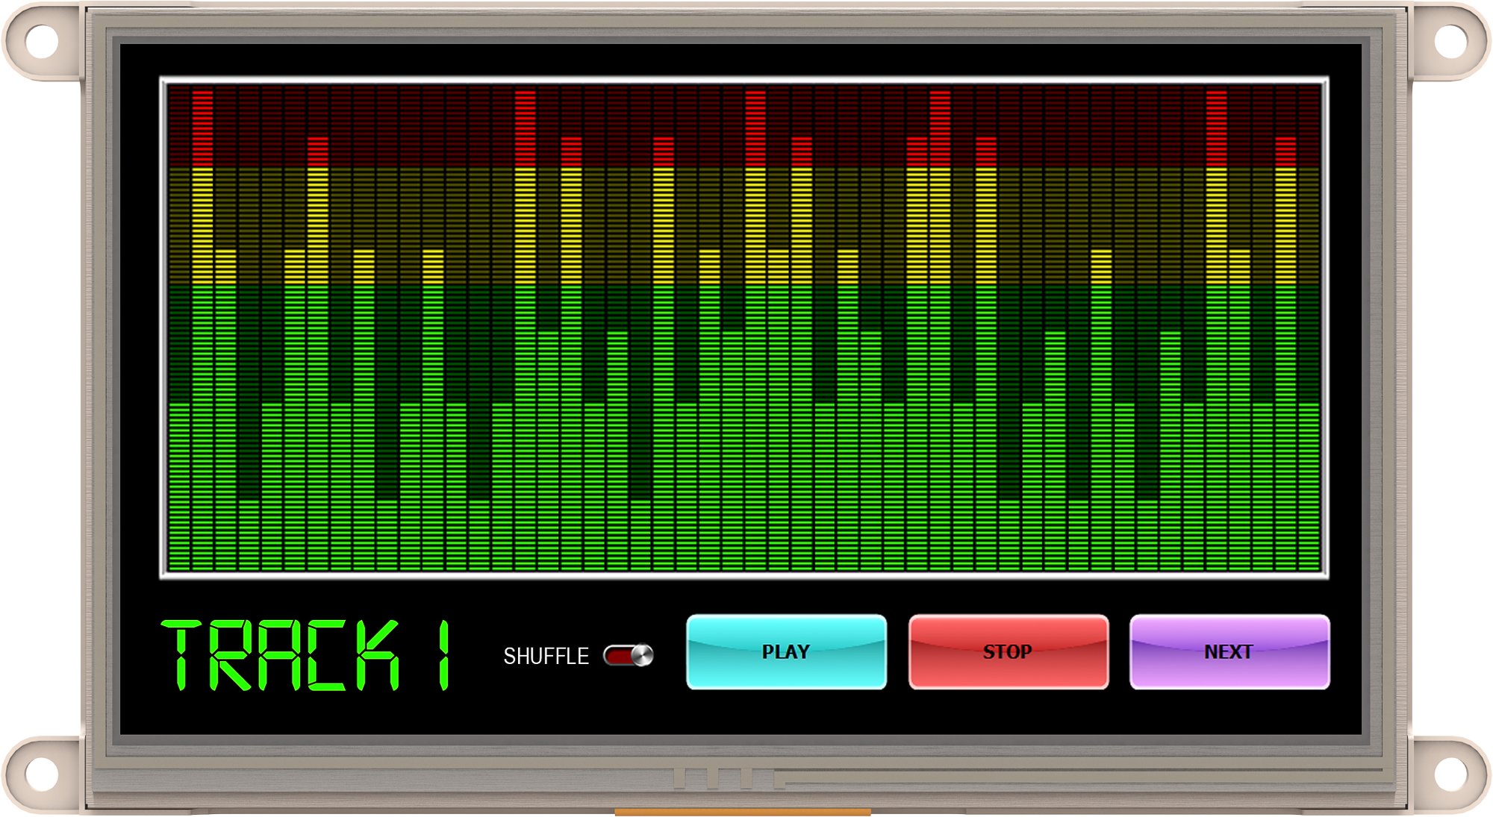Viewport: 1493px width, 817px height.
Task: Click the top-right mounting hole
Action: click(x=1450, y=41)
